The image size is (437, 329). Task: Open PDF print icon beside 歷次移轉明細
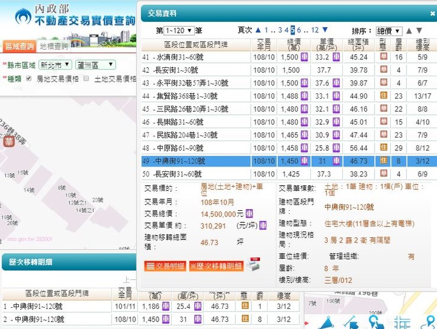(x=254, y=264)
